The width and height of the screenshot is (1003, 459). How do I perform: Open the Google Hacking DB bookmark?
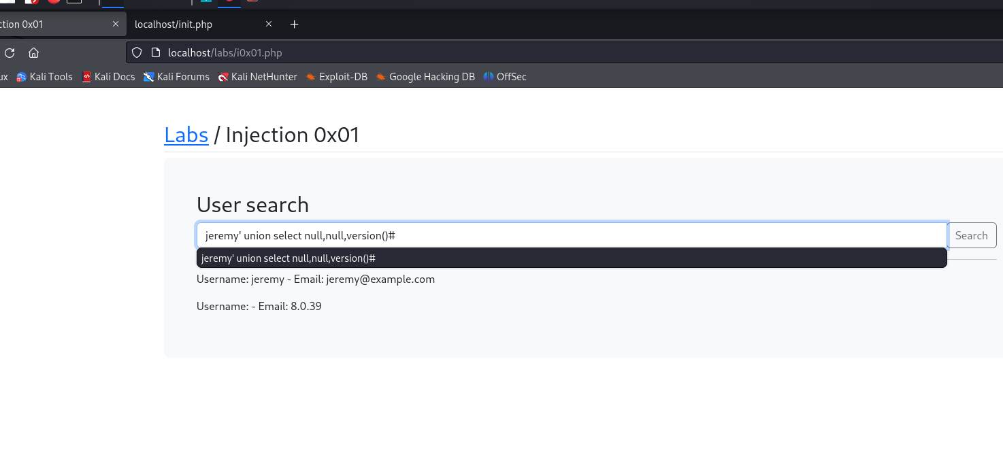pyautogui.click(x=425, y=77)
